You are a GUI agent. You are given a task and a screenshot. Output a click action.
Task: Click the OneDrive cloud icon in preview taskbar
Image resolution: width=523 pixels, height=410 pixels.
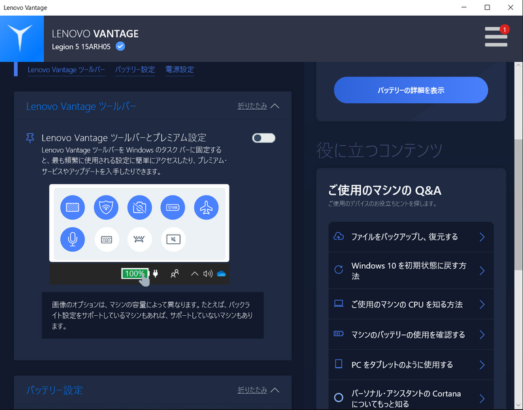[221, 274]
